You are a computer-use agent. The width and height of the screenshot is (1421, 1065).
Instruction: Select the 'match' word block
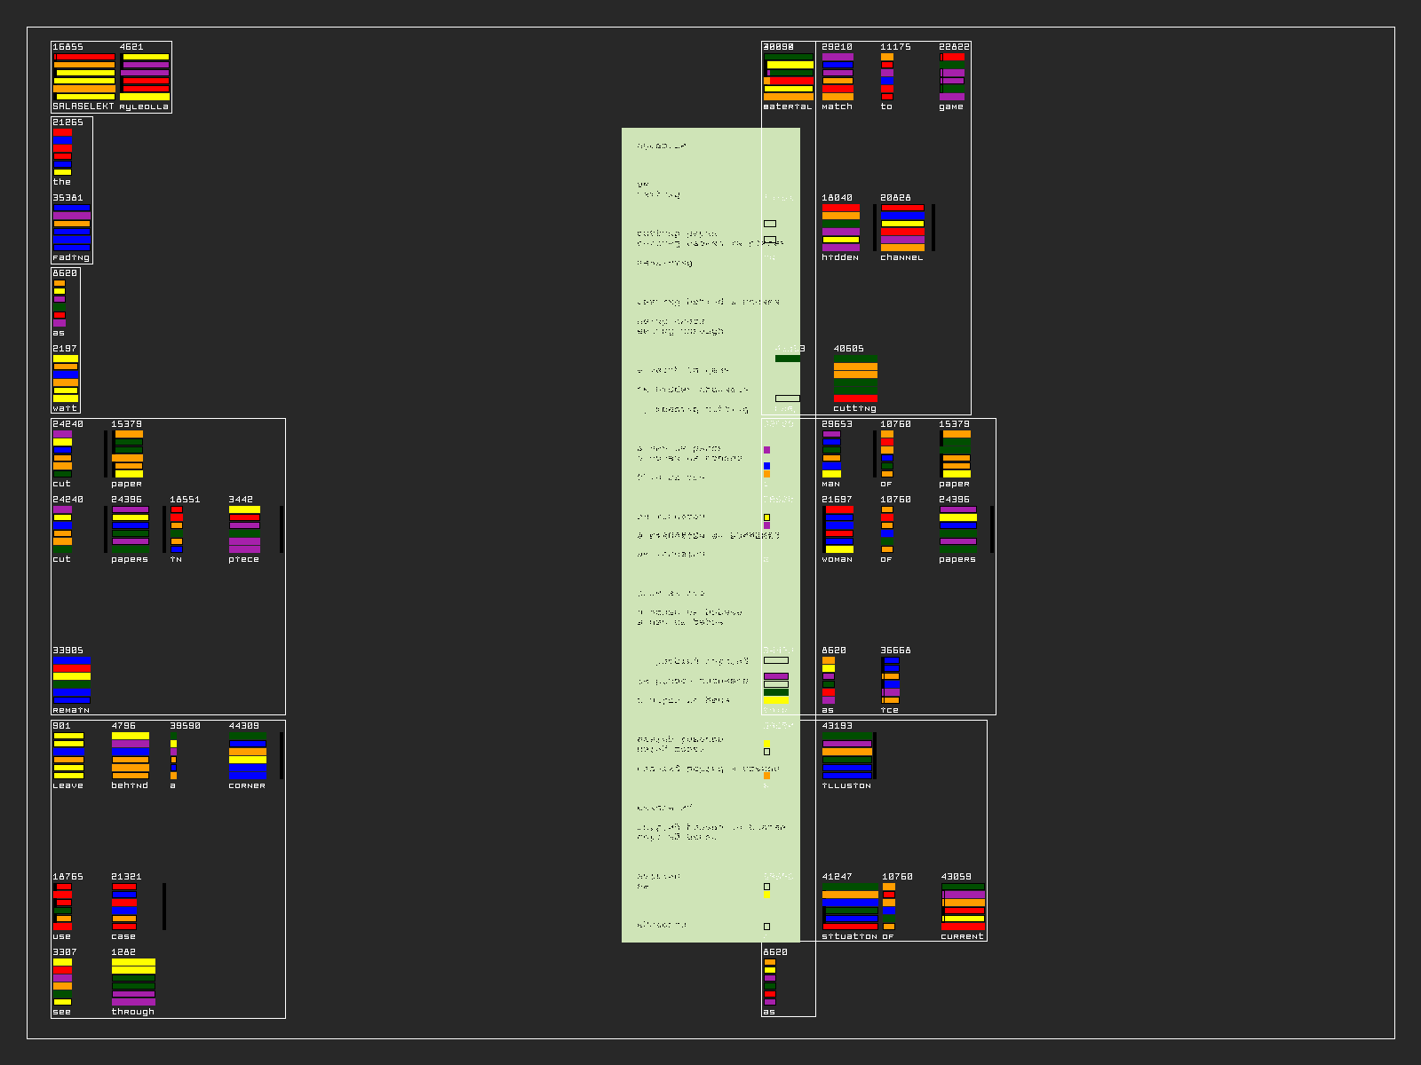[838, 76]
